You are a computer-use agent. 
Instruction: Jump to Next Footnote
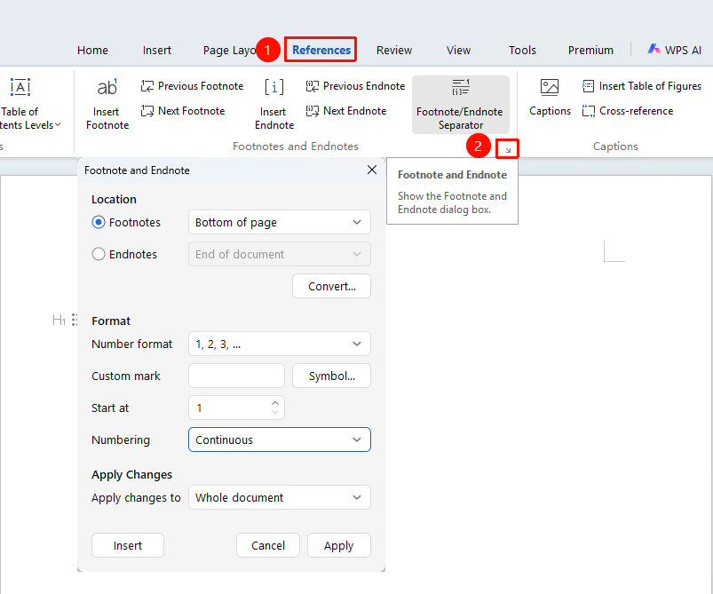tap(183, 110)
